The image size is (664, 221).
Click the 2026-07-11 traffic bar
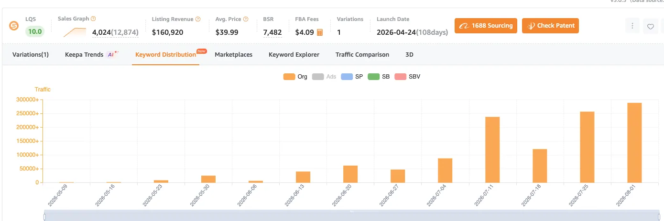(492, 150)
